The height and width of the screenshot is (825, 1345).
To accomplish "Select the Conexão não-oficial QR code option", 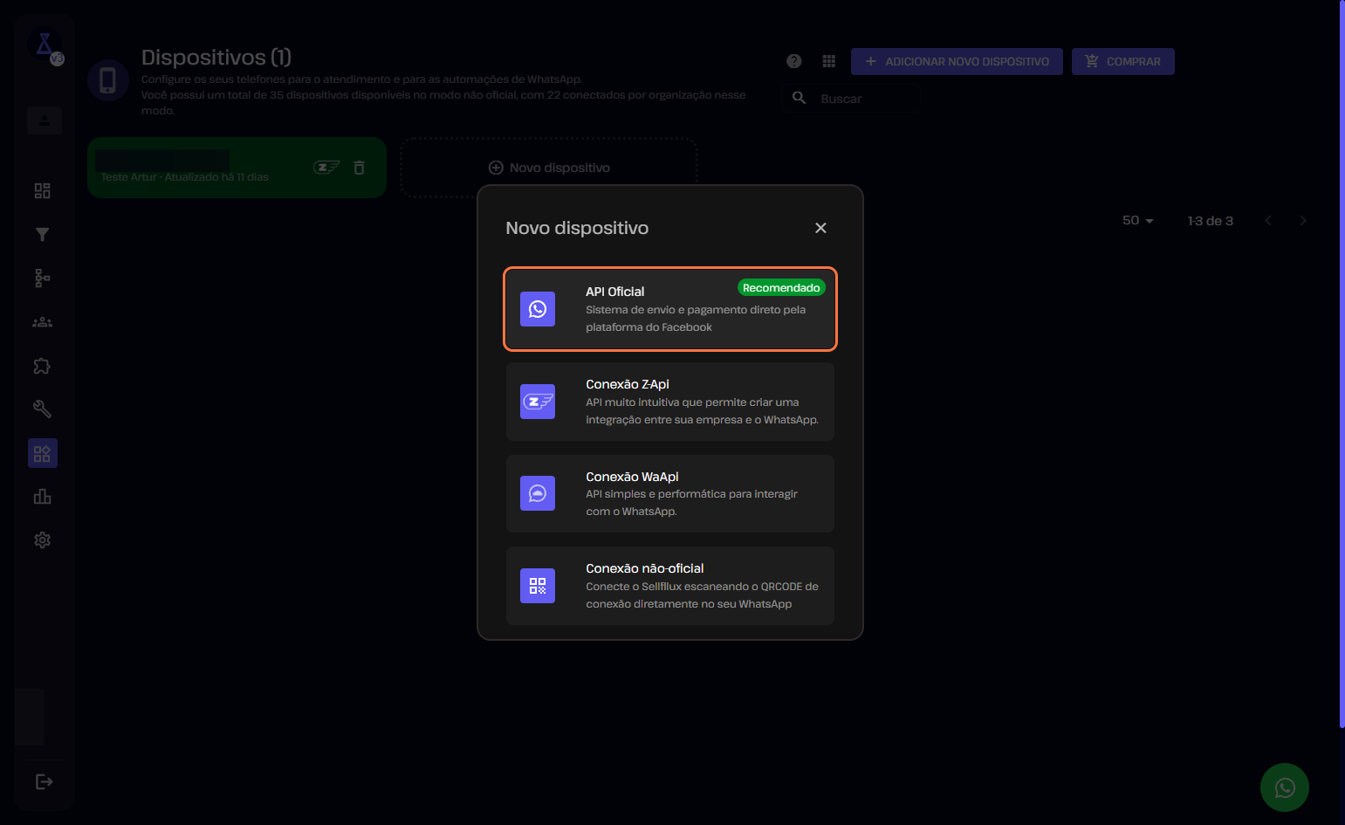I will click(x=670, y=586).
